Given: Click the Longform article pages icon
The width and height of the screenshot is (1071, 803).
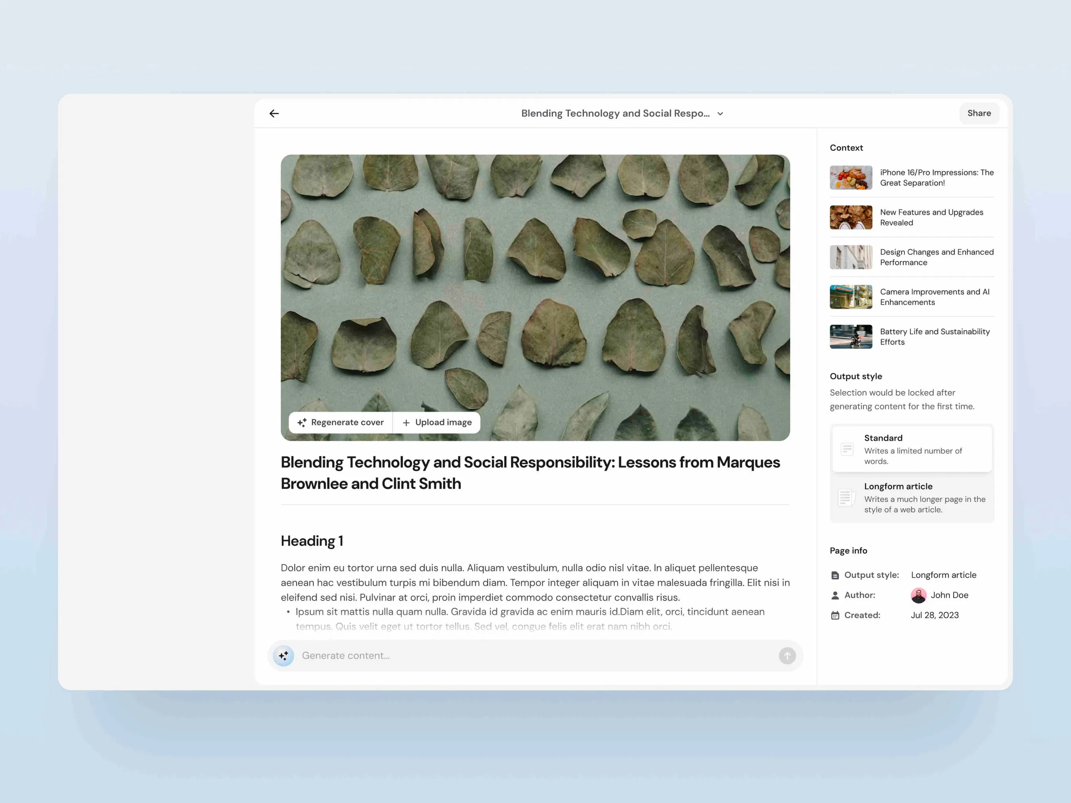Looking at the screenshot, I should click(846, 498).
